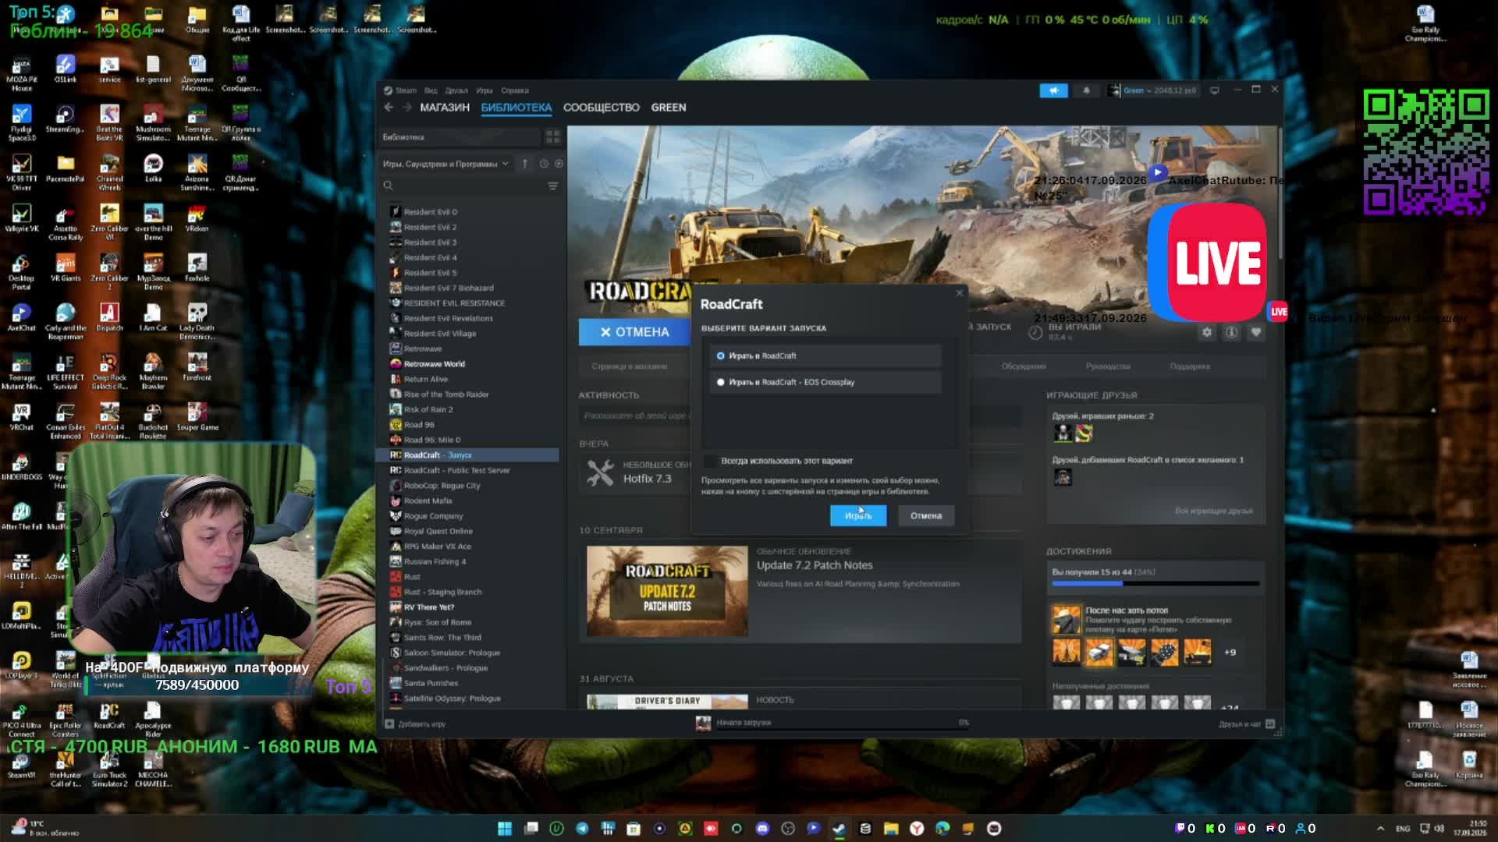Open the Hotfix 7.3 update entry
This screenshot has width=1498, height=842.
pyautogui.click(x=647, y=479)
